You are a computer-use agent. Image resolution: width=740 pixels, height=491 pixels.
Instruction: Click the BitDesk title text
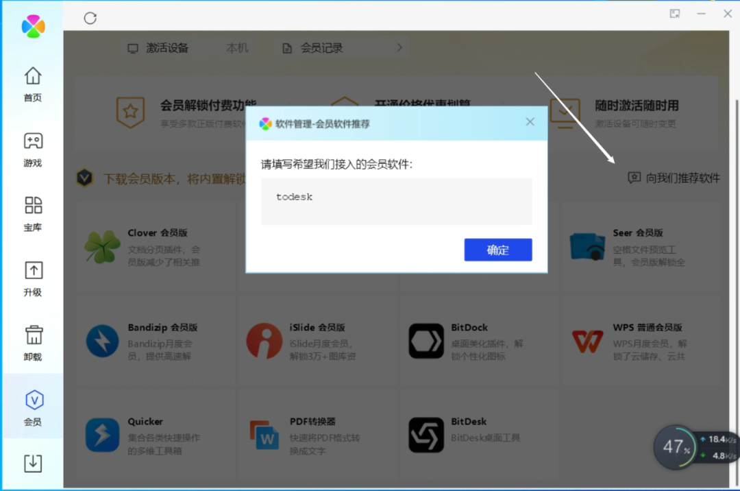tap(469, 422)
